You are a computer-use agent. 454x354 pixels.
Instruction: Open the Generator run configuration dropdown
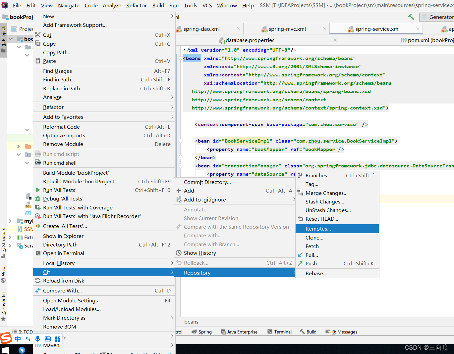click(x=437, y=17)
